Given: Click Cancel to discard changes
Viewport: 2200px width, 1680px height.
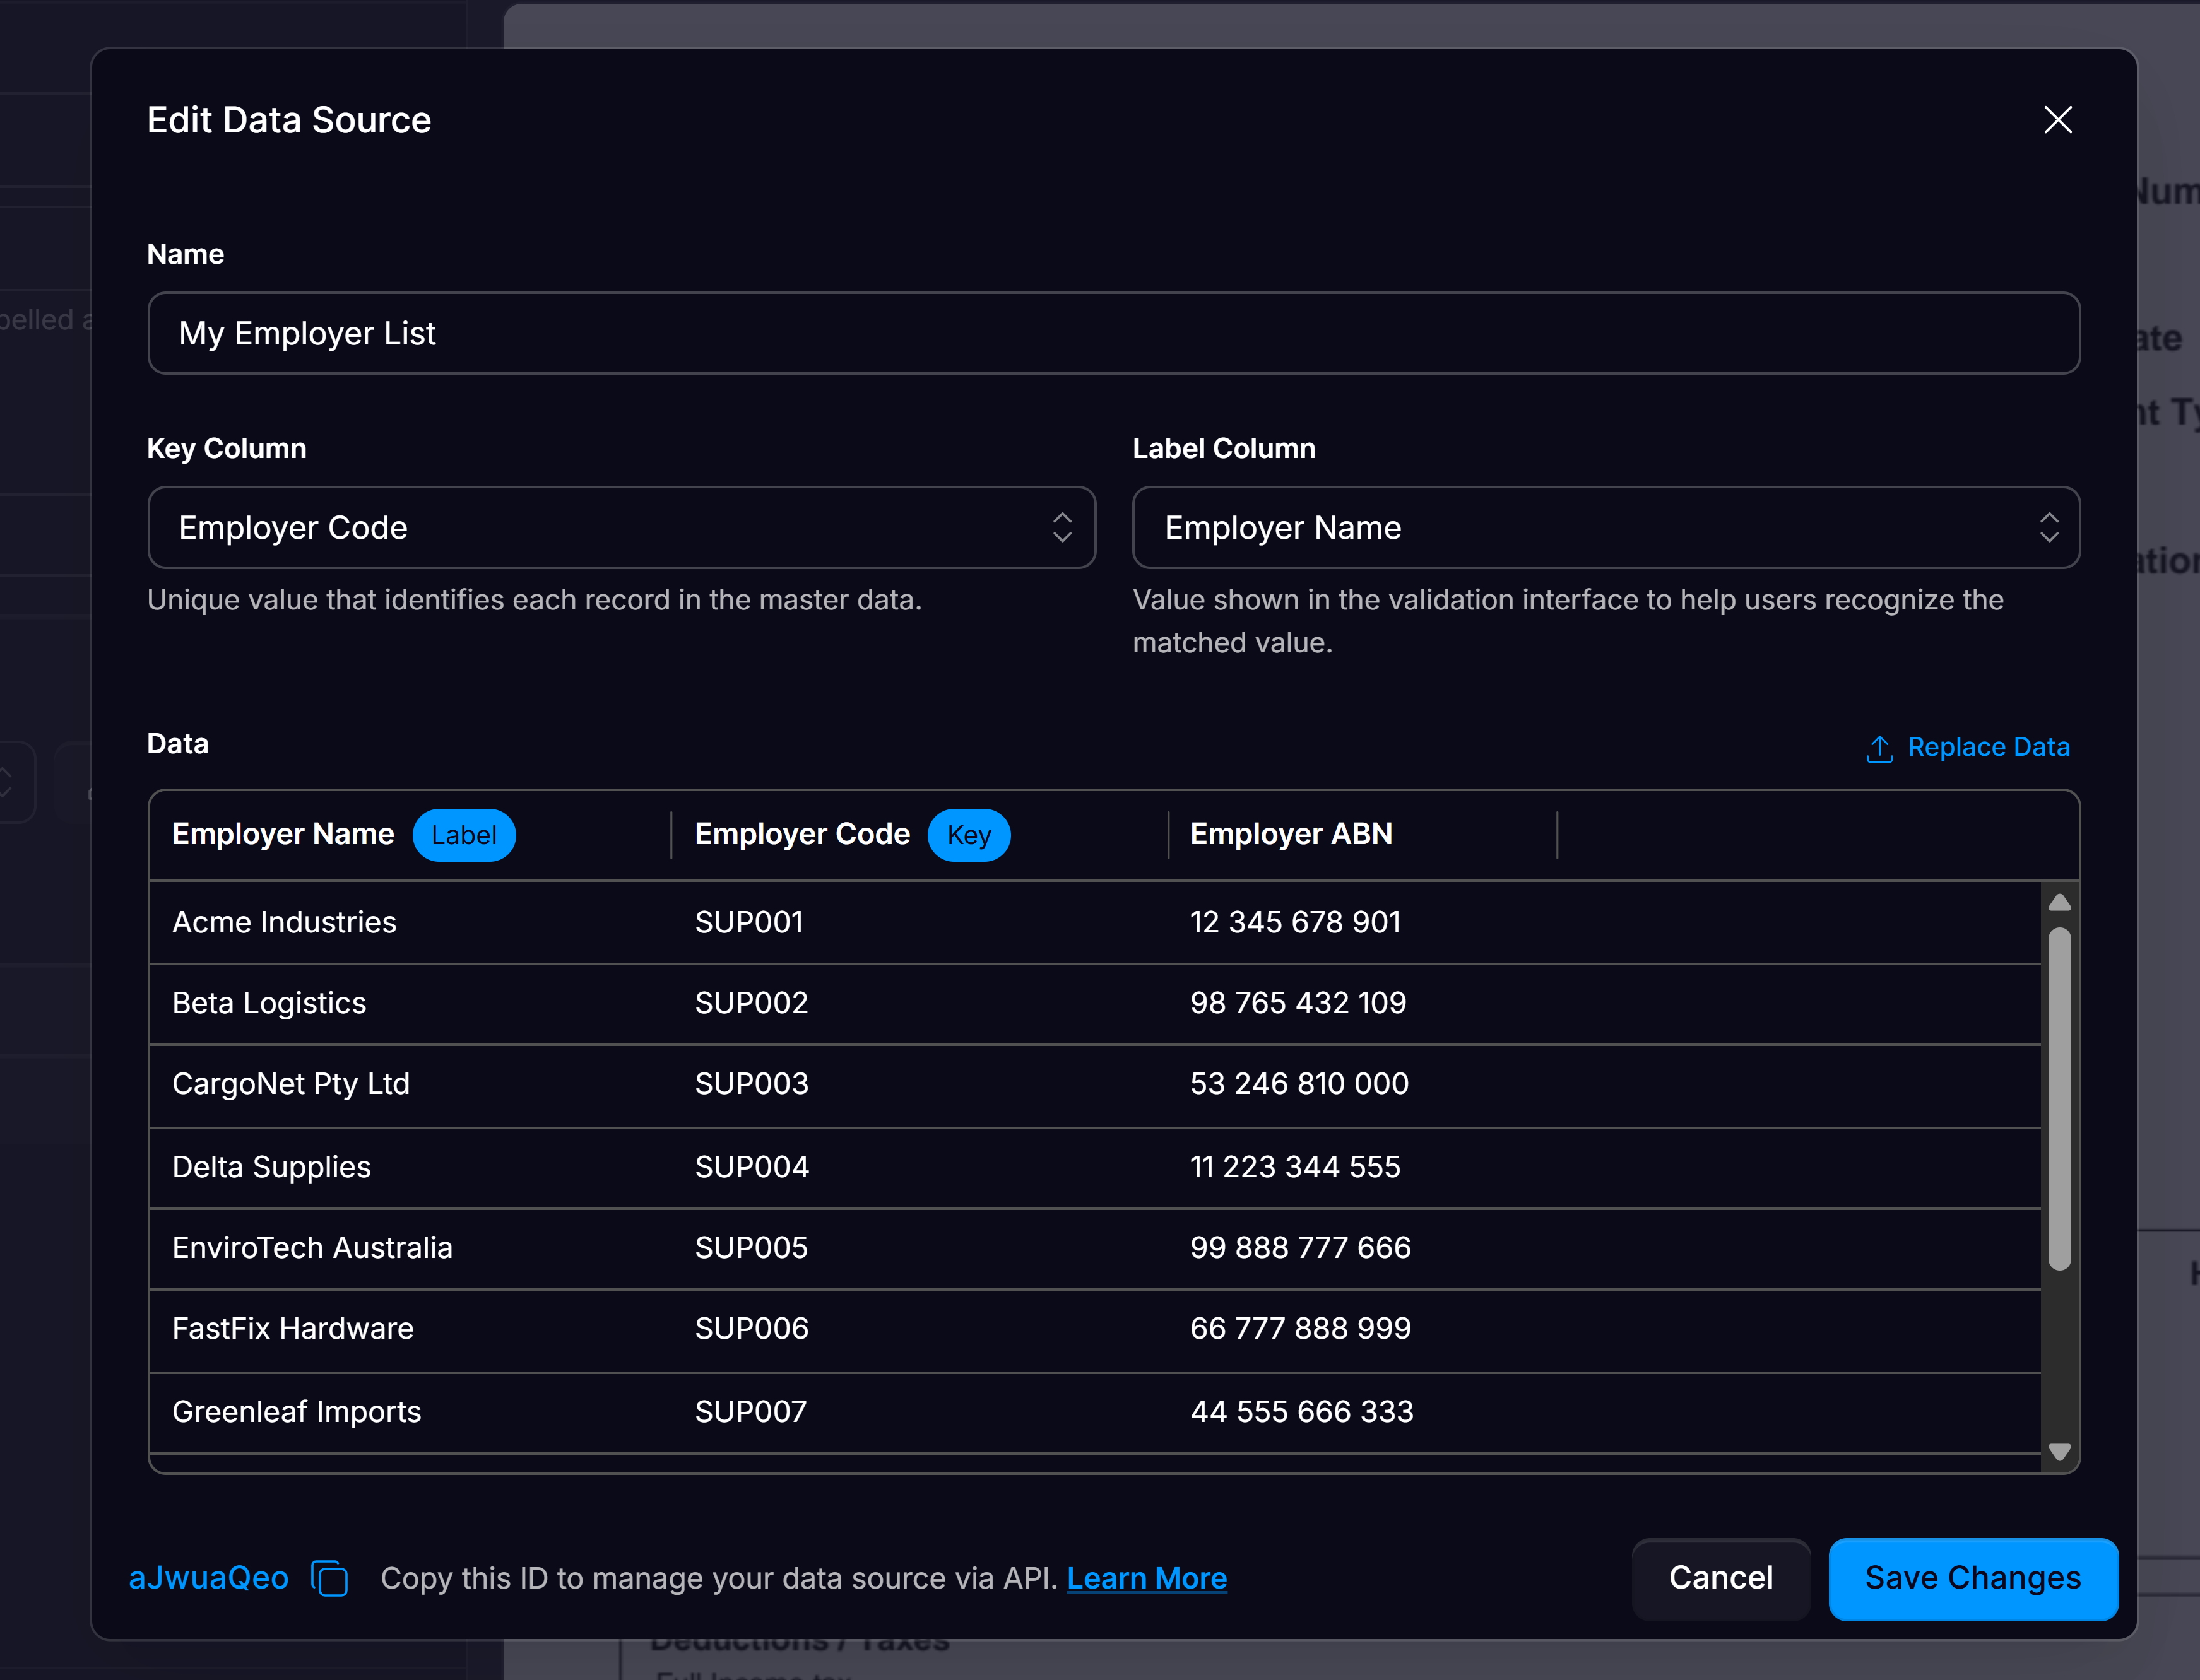Looking at the screenshot, I should click(1720, 1579).
